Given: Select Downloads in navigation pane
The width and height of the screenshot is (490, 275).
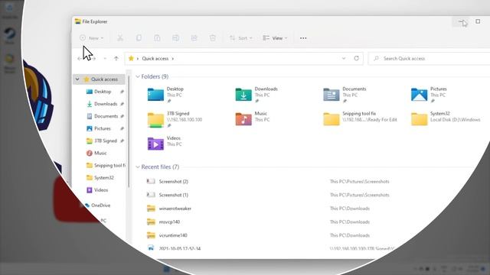Looking at the screenshot, I should point(106,104).
